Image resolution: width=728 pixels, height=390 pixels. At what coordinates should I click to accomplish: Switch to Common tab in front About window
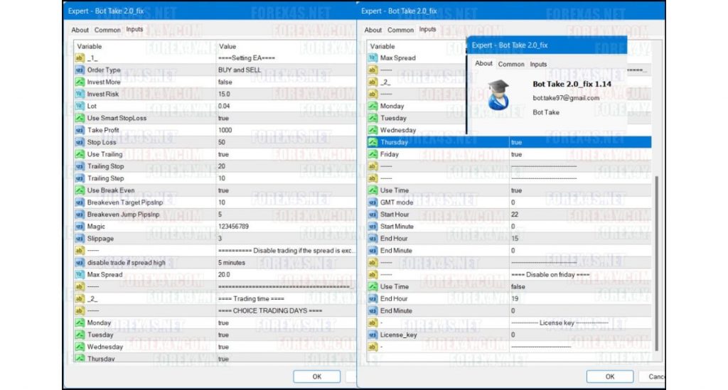(x=511, y=65)
